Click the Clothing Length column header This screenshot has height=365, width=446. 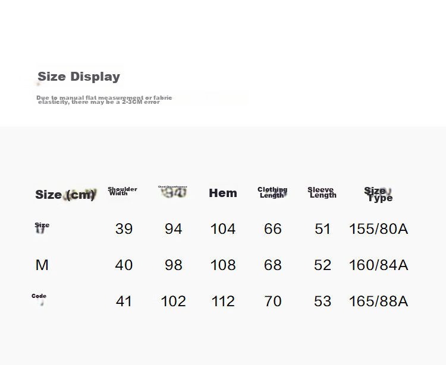tap(272, 192)
